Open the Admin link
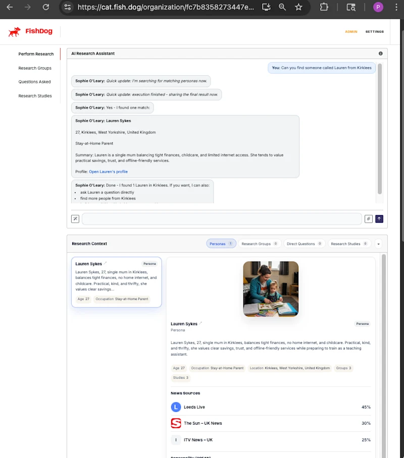 click(x=351, y=31)
